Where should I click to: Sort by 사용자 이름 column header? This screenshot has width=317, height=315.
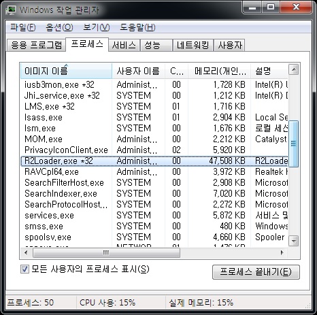138,71
